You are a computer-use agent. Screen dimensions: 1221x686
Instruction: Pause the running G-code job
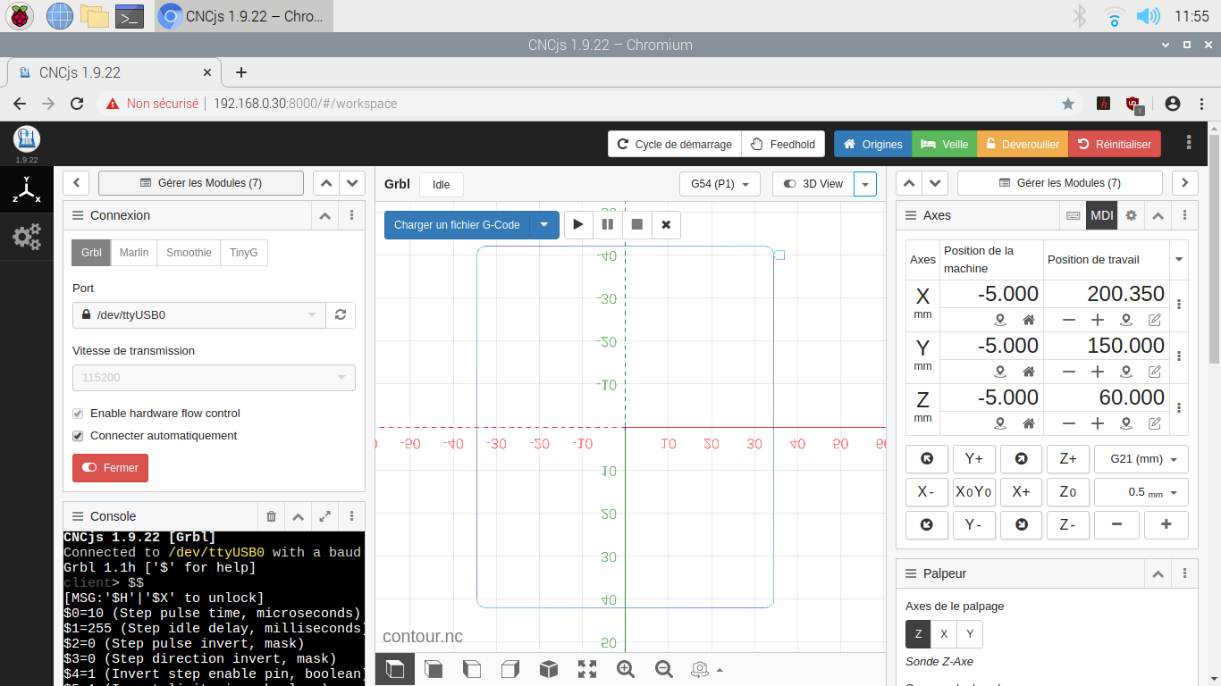point(608,225)
